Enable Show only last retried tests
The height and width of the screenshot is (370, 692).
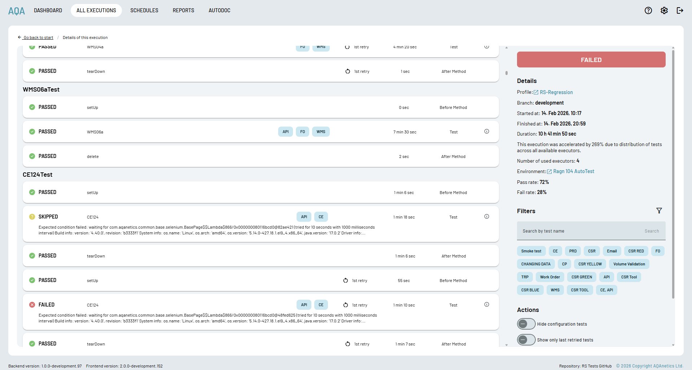(x=526, y=340)
